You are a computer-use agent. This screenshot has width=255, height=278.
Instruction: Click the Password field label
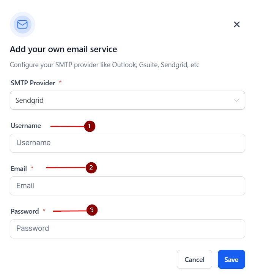pyautogui.click(x=25, y=211)
